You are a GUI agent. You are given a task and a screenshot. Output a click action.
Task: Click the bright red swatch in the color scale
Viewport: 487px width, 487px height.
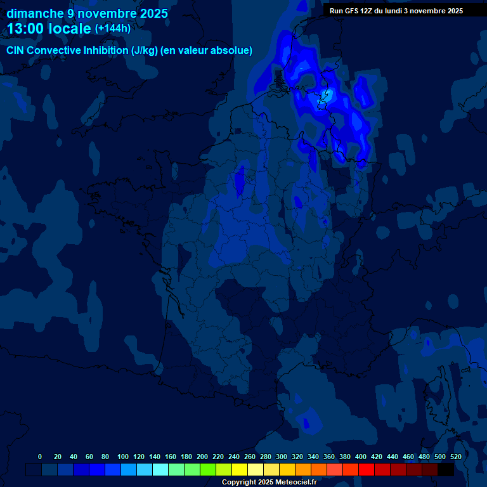pyautogui.click(x=366, y=469)
